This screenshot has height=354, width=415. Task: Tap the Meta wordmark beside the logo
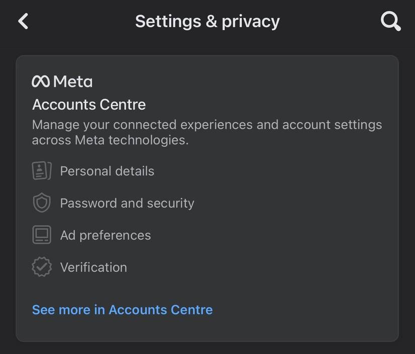(x=73, y=81)
